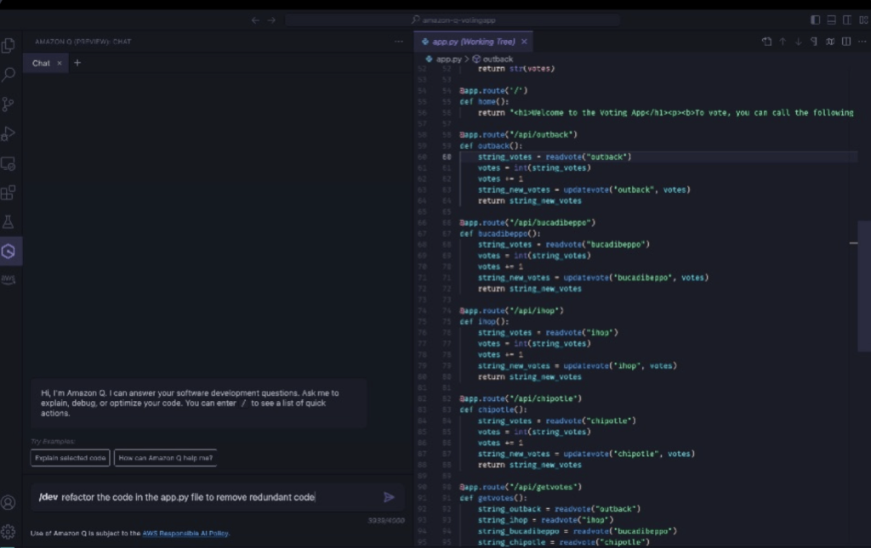Click How can Amazon Q help me? example
This screenshot has height=548, width=871.
166,458
